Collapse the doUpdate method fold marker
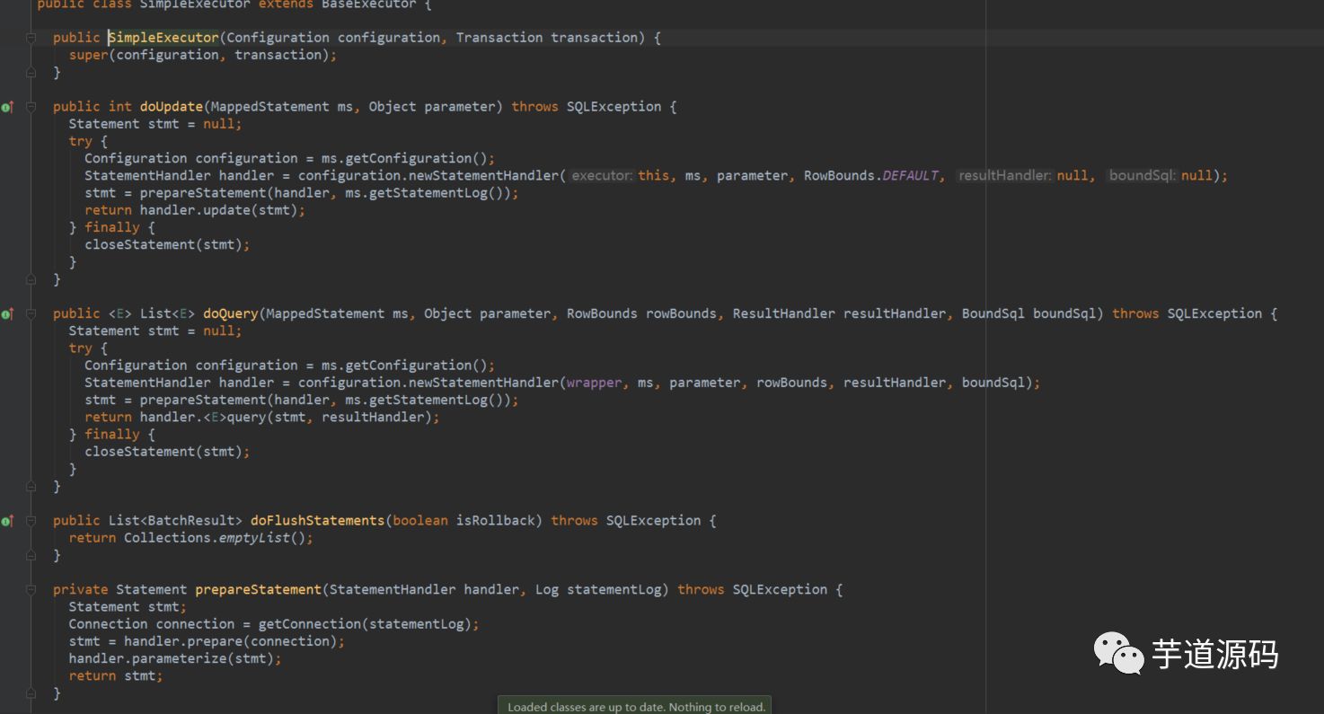 31,107
